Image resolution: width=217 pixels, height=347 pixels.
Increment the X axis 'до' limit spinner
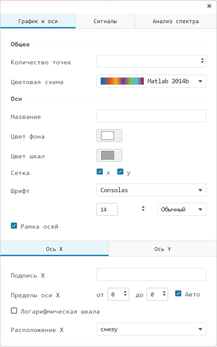(164, 292)
